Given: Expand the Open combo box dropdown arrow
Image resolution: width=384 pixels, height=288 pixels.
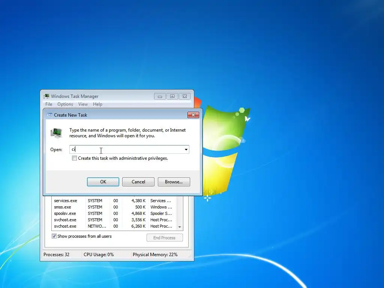Looking at the screenshot, I should tap(186, 149).
